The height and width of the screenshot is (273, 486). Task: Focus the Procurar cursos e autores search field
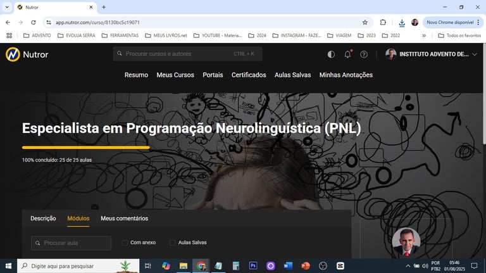tap(187, 54)
